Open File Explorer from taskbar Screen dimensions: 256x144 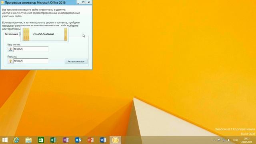tap(28, 140)
